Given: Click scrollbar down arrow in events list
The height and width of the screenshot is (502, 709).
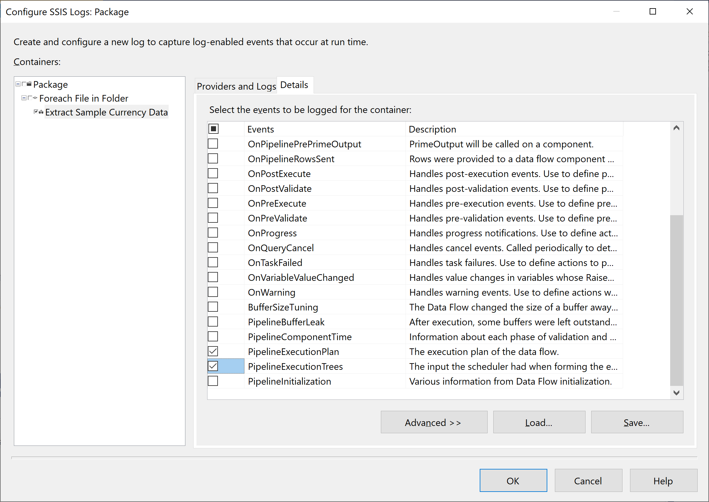Looking at the screenshot, I should (676, 393).
